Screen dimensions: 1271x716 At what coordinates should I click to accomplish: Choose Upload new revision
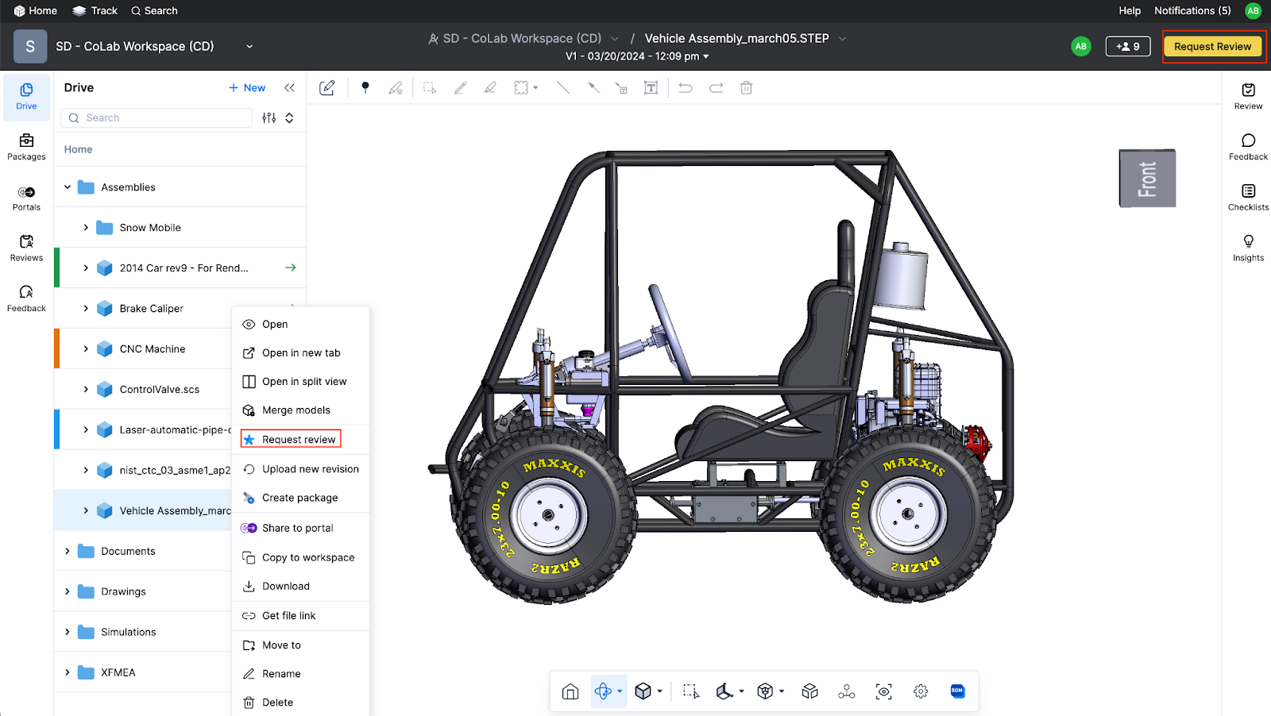(300, 469)
